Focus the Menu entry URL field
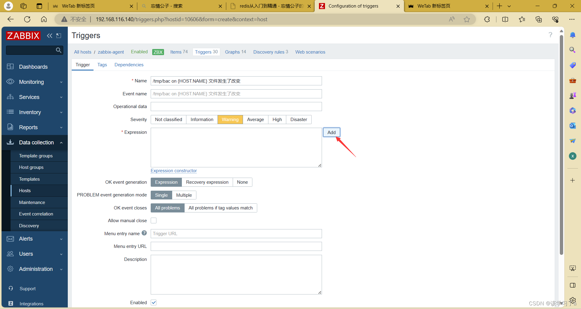 point(236,246)
